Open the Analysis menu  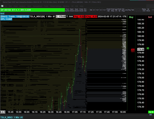[22, 6]
